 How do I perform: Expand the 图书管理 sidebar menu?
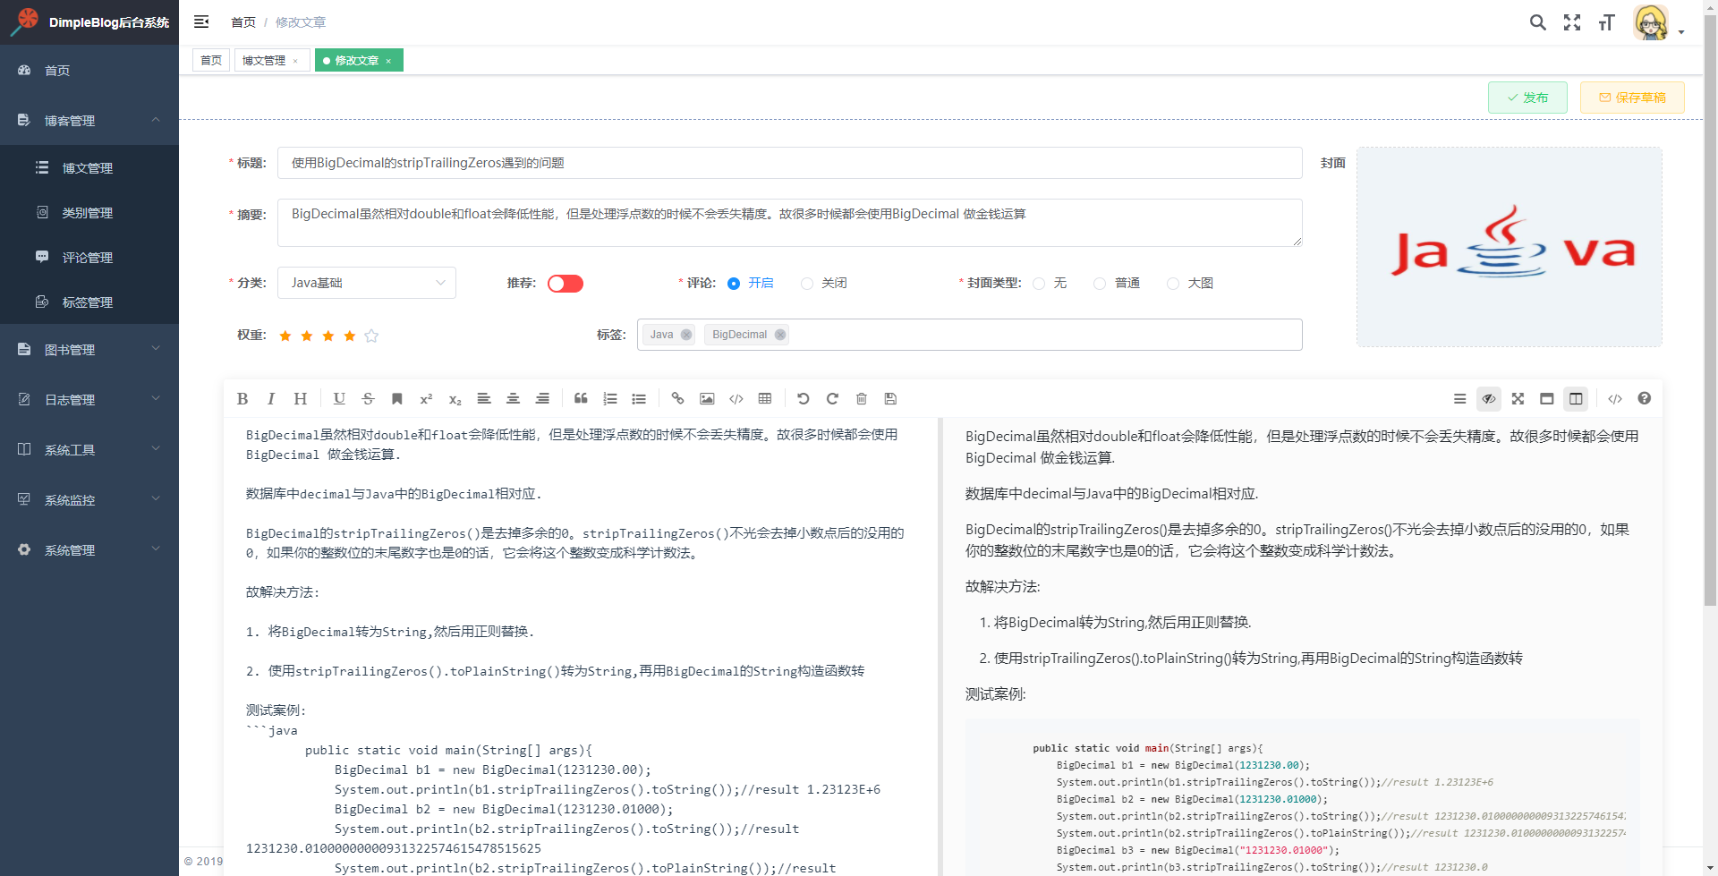[89, 349]
